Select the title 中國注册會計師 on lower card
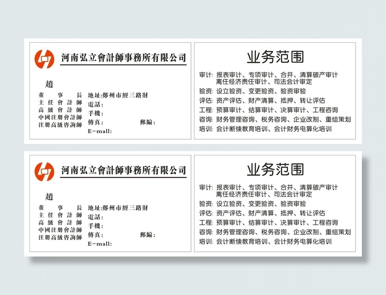386x295 pixels. [x=60, y=230]
